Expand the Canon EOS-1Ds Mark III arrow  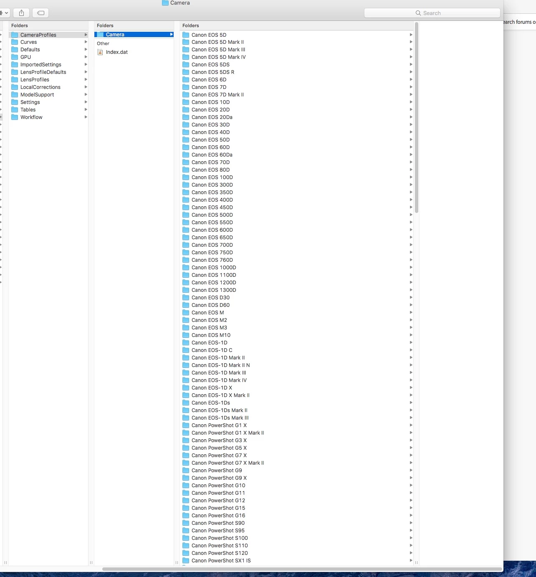[411, 418]
